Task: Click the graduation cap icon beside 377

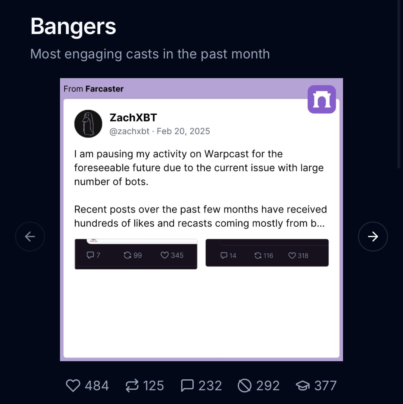Action: [x=302, y=386]
